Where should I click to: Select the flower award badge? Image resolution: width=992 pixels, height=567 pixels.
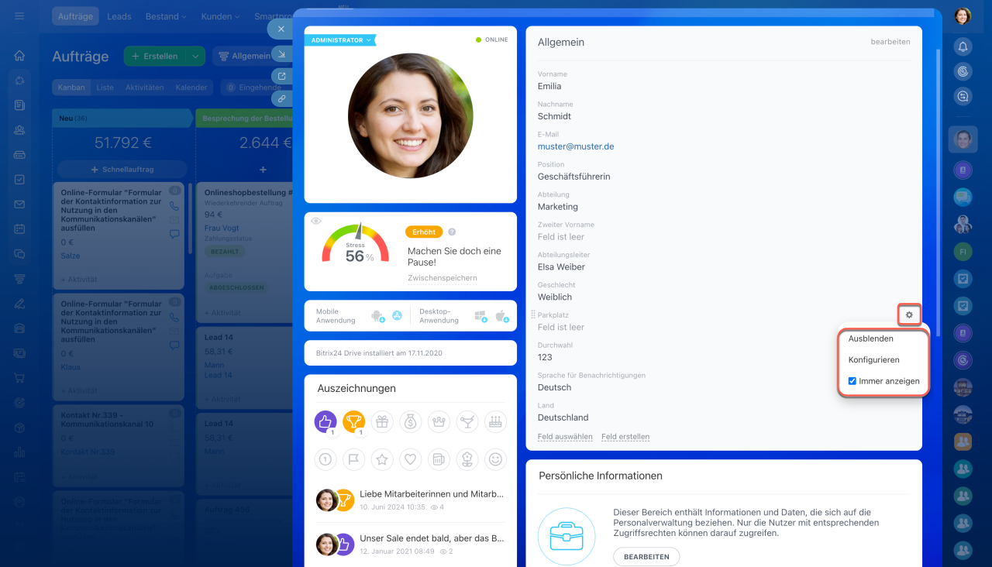tap(467, 459)
